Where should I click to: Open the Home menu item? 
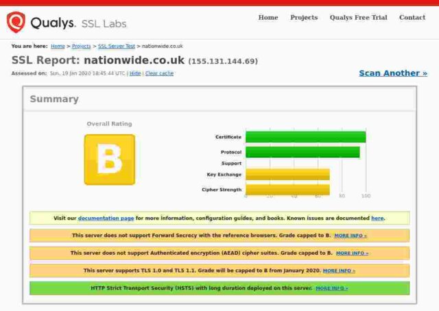tap(268, 17)
